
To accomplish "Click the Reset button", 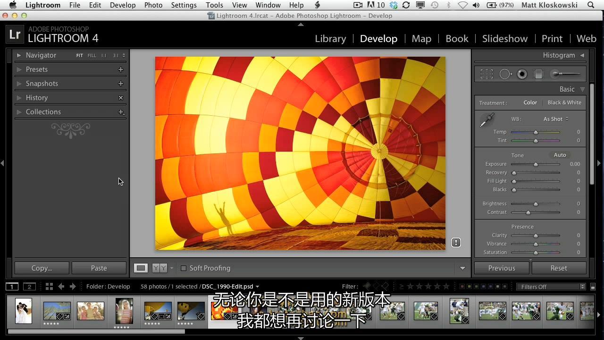I will (559, 268).
